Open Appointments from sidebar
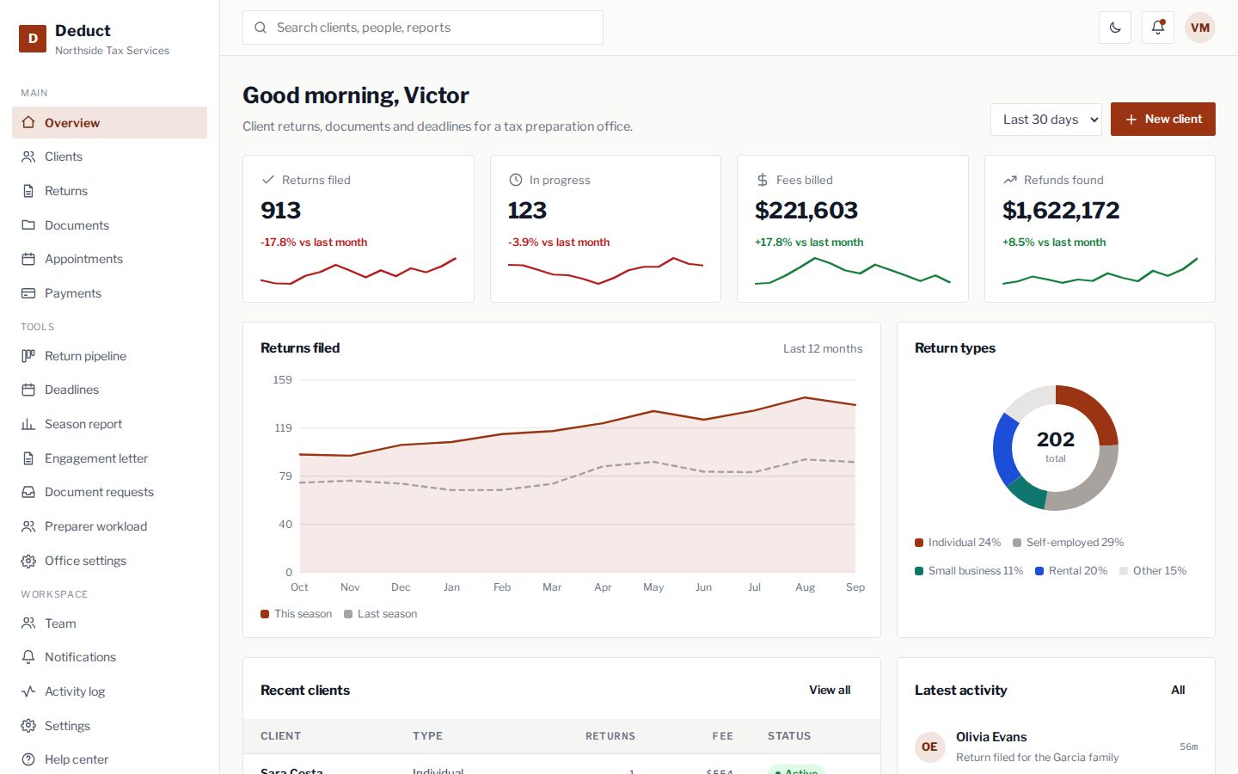1238x774 pixels. (x=110, y=259)
